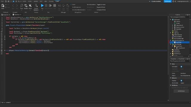This screenshot has width=191, height=107.
Task: Click the Resume playtest button
Action: click(50, 6)
